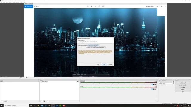
Task: Select the Scene entry in Scenes list
Action: [20, 81]
